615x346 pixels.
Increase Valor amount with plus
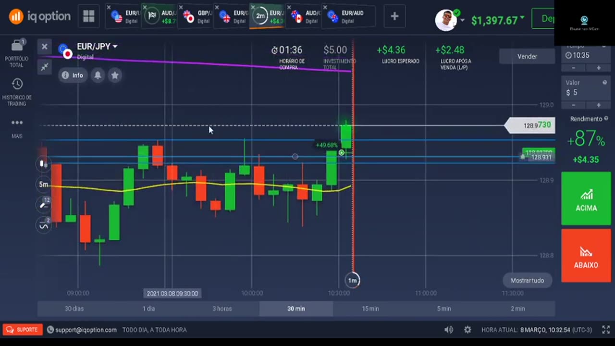pos(599,105)
